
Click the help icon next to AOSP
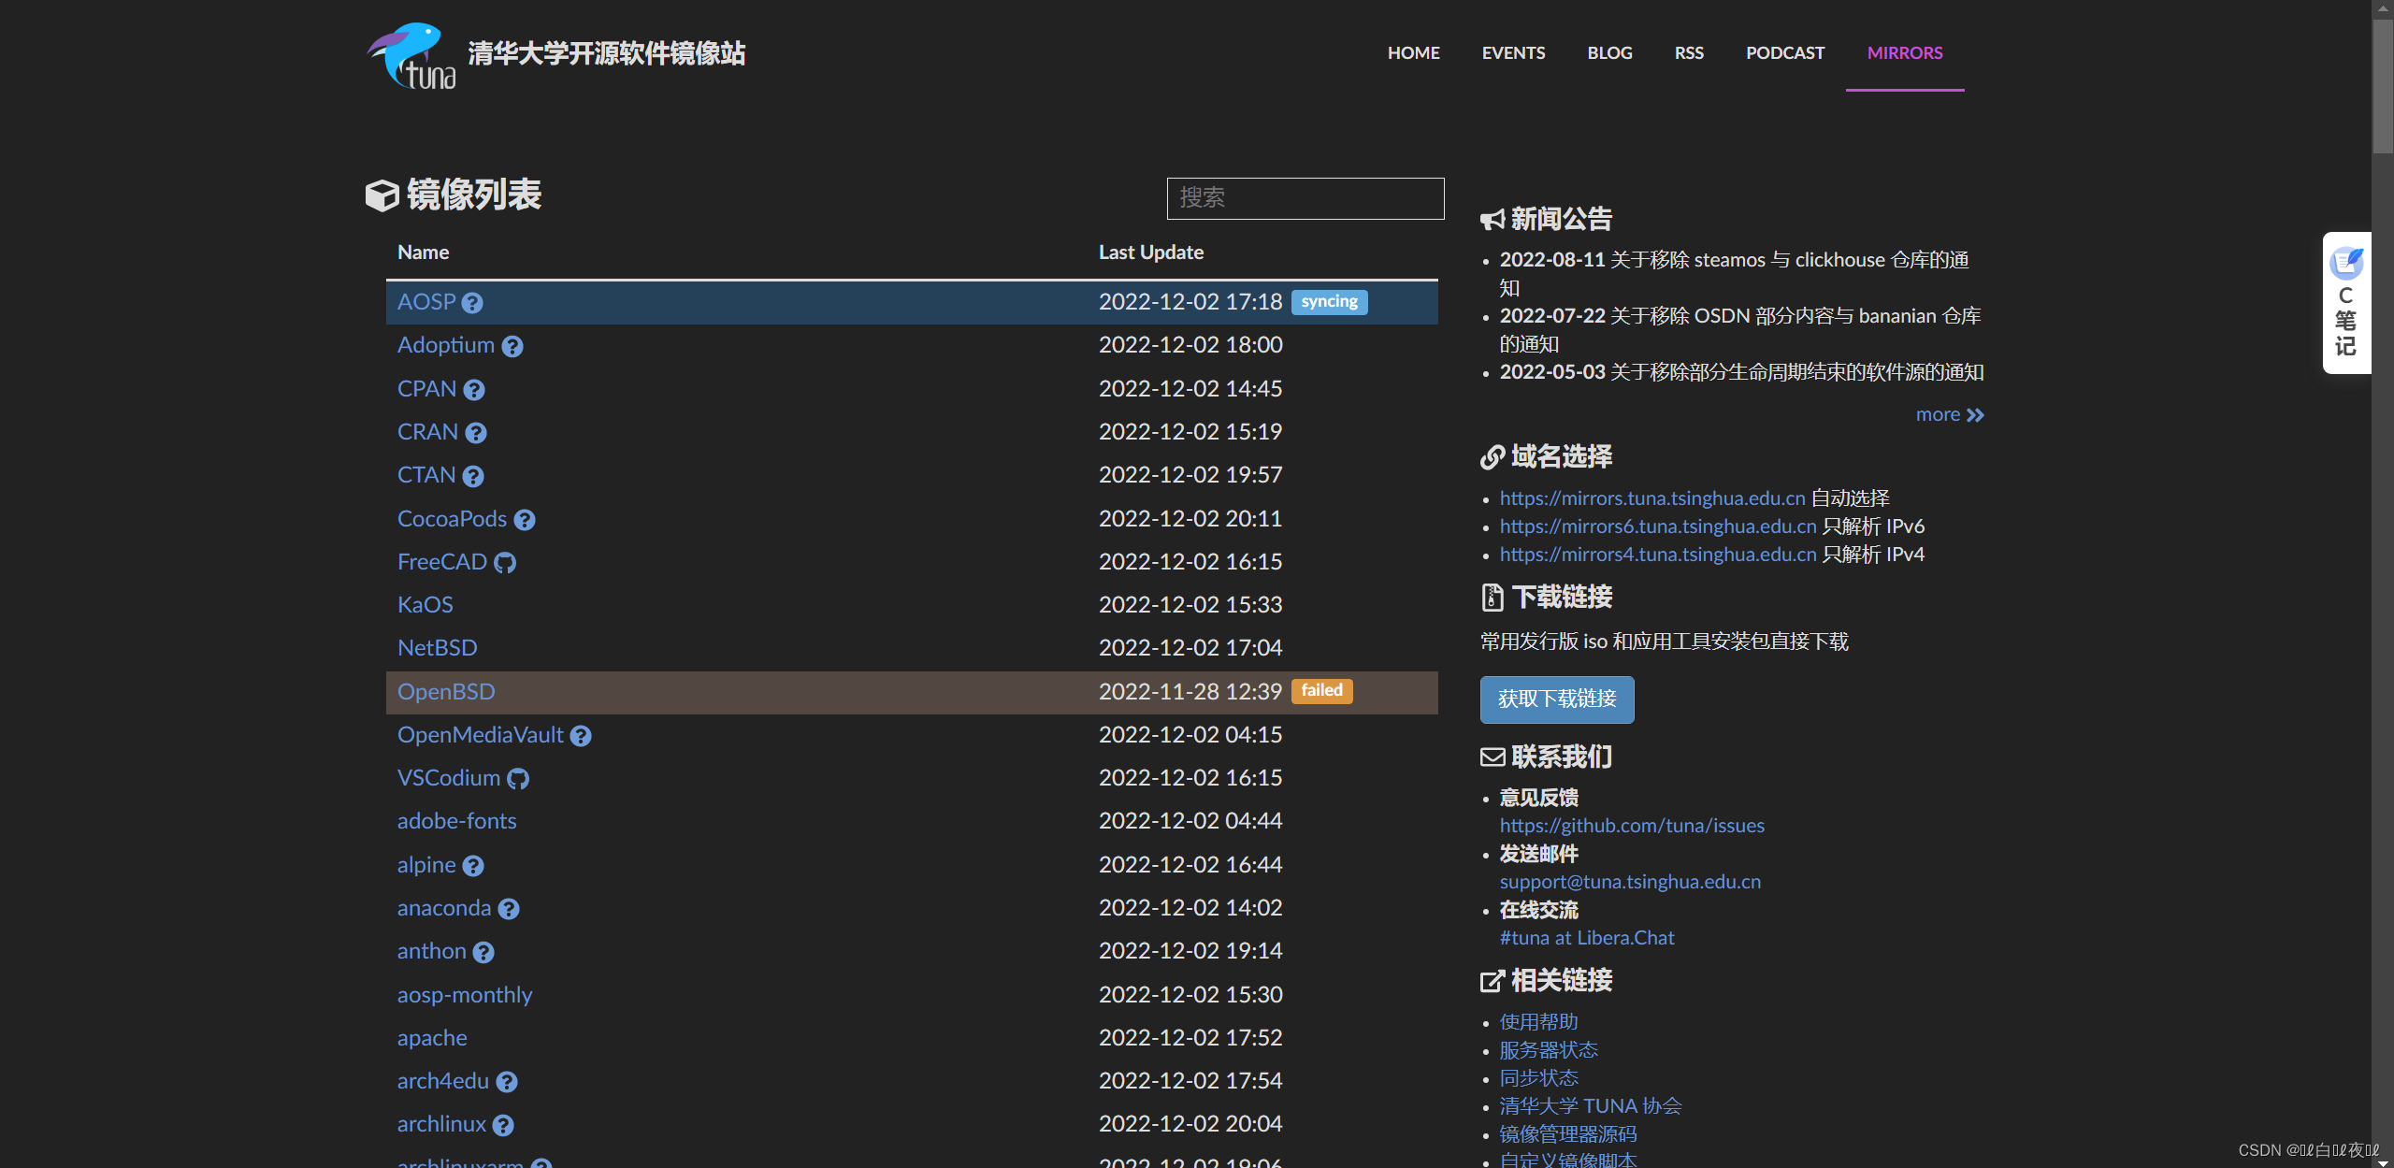(472, 303)
